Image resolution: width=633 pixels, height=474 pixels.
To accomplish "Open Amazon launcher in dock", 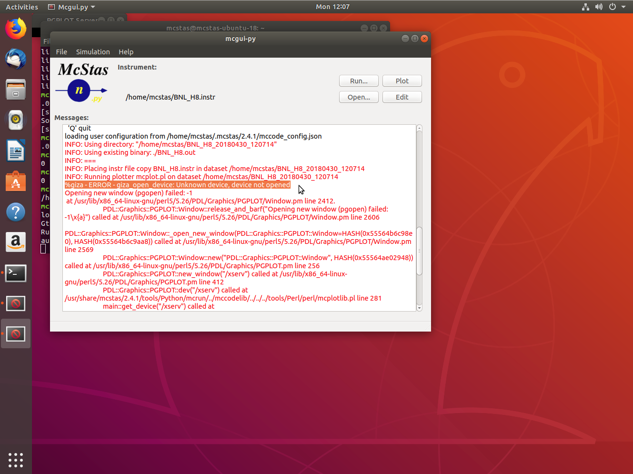I will 16,242.
